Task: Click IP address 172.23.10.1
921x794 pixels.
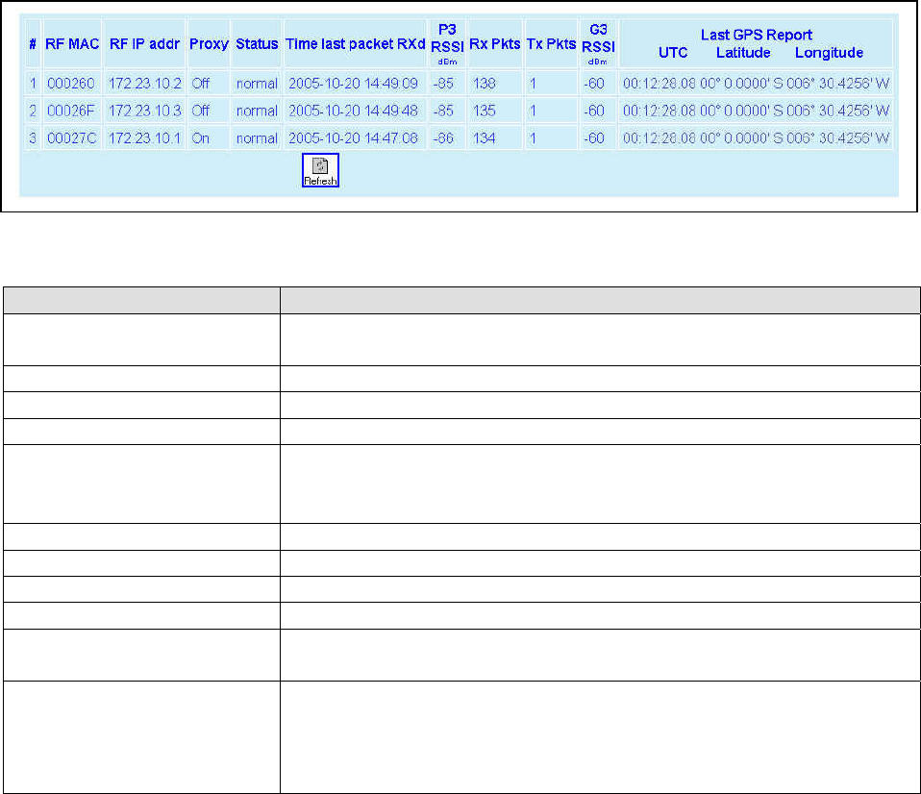Action: coord(144,138)
